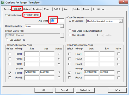Click the ROM1 Size field
The image size is (129, 95).
click(x=47, y=54)
